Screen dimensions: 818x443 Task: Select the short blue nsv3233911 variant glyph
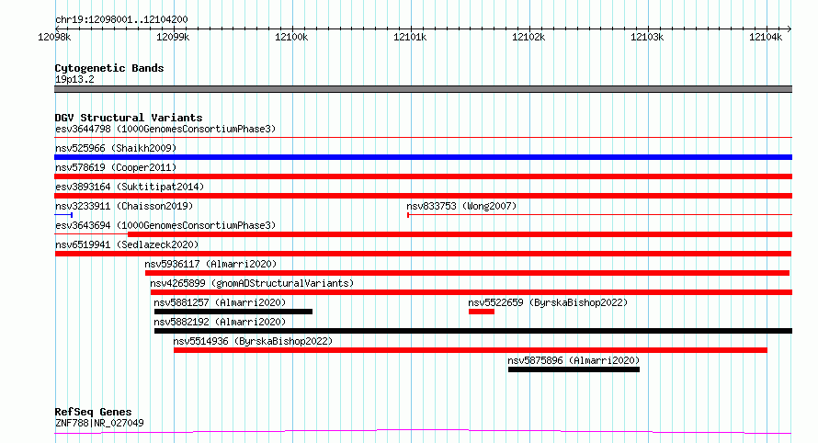click(63, 215)
